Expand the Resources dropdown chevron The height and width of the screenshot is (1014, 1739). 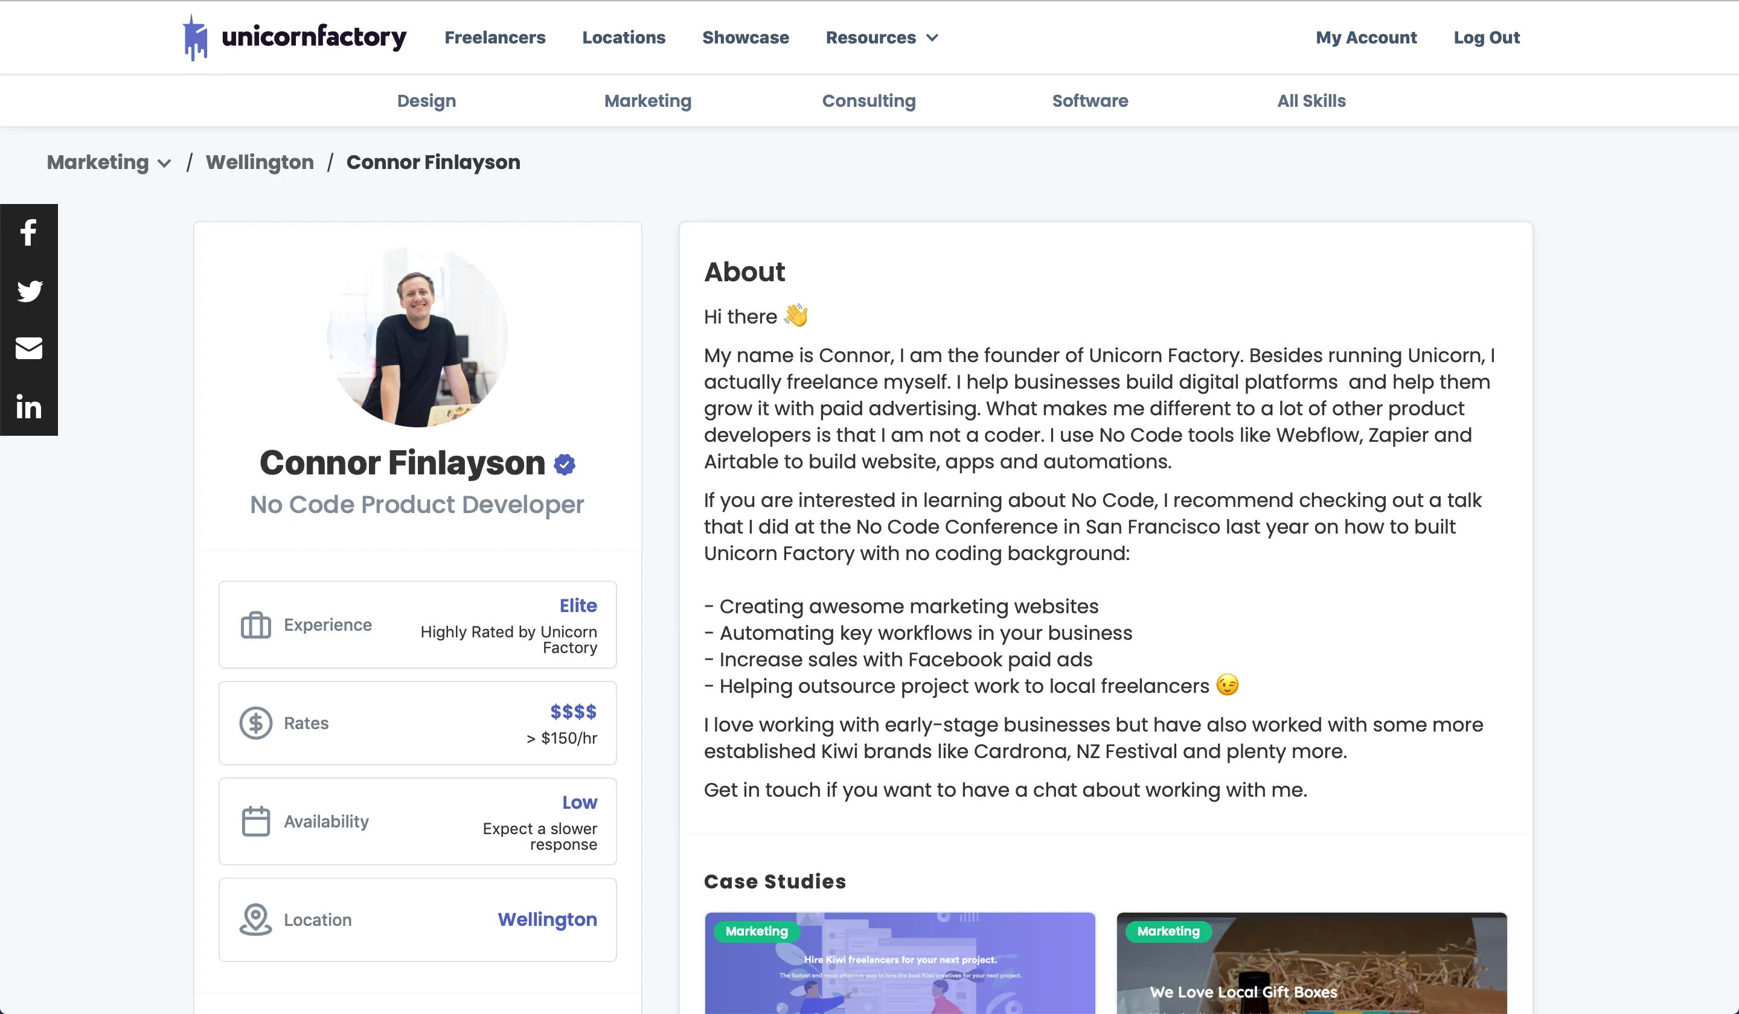[x=932, y=38]
